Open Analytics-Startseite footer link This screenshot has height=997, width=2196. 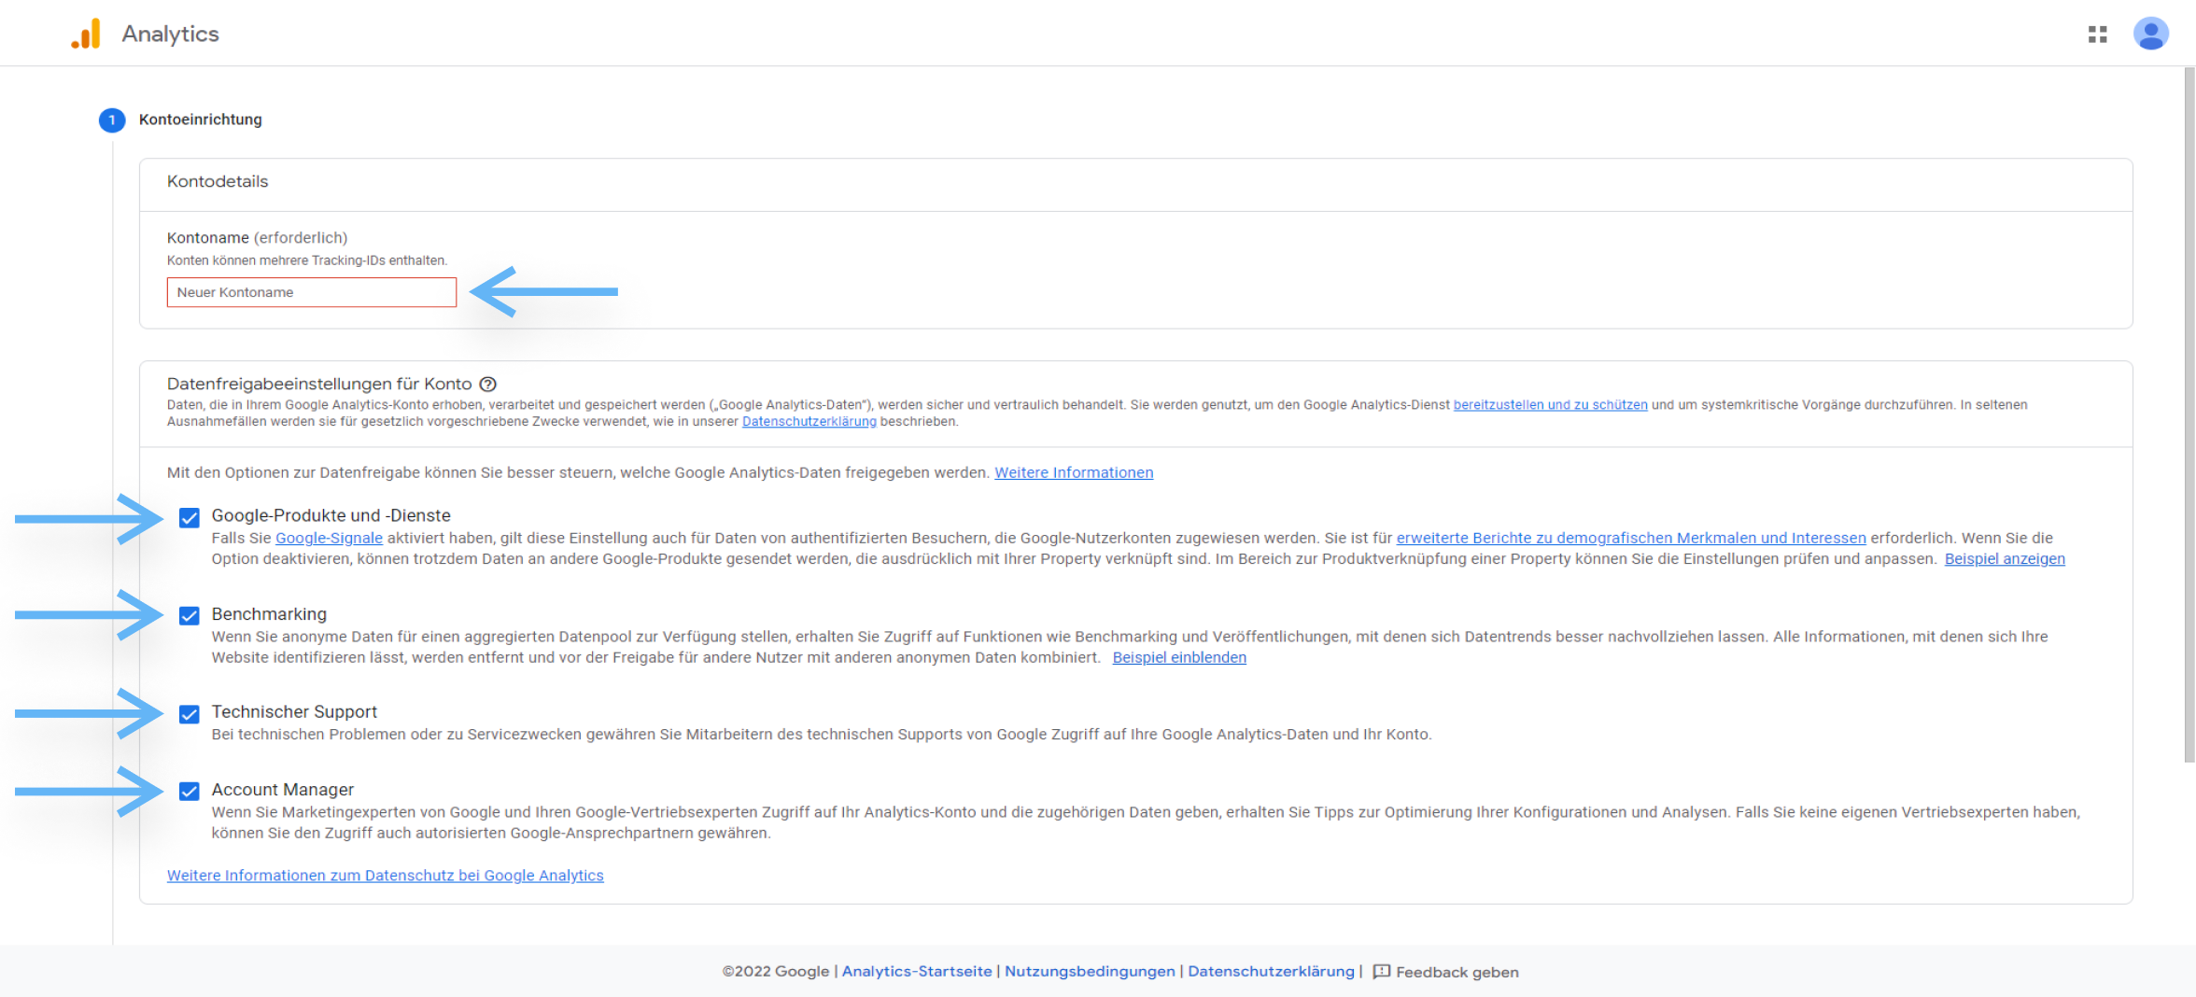tap(917, 971)
